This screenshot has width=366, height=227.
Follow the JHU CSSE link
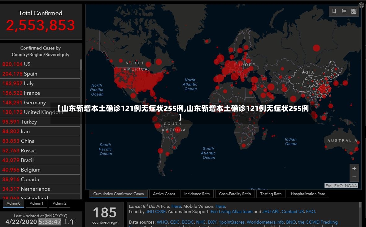click(155, 212)
